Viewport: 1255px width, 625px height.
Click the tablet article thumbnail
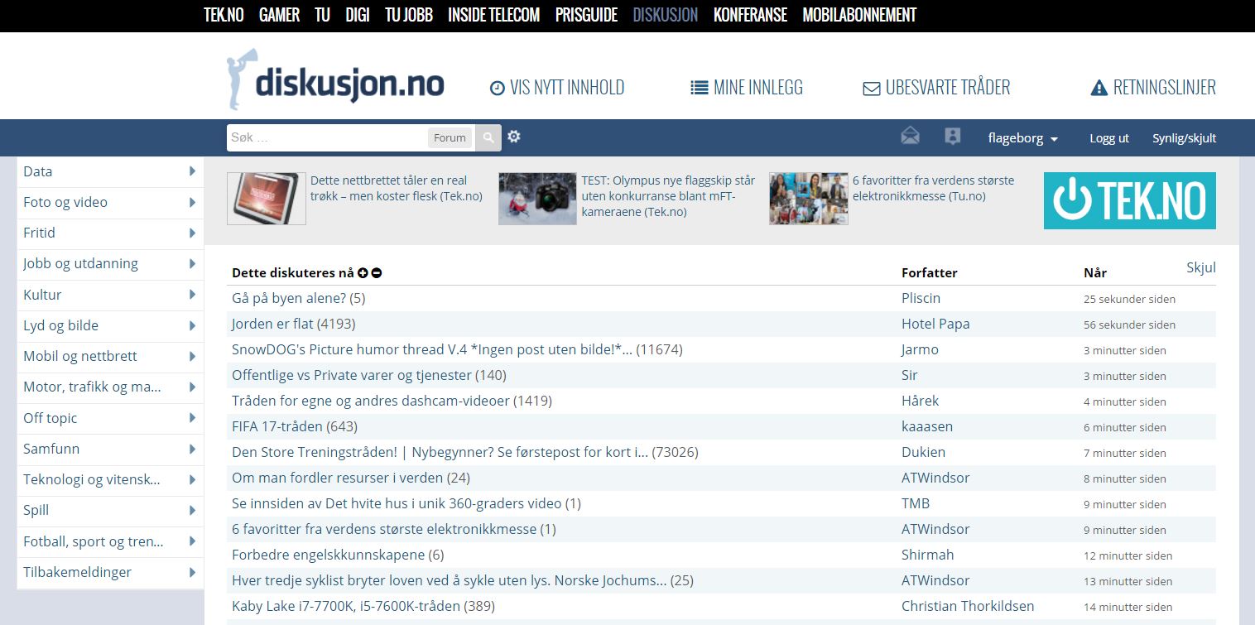pyautogui.click(x=267, y=199)
